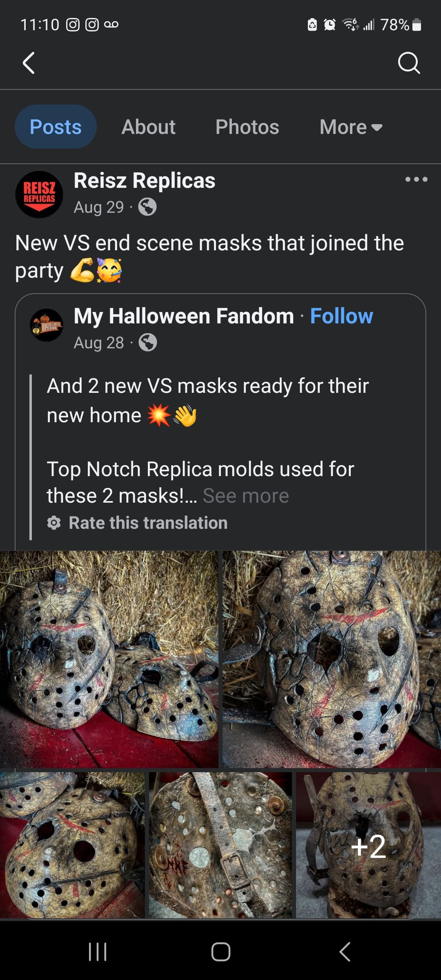Click Rate this translation link
Viewport: 441px width, 980px height.
pos(148,523)
